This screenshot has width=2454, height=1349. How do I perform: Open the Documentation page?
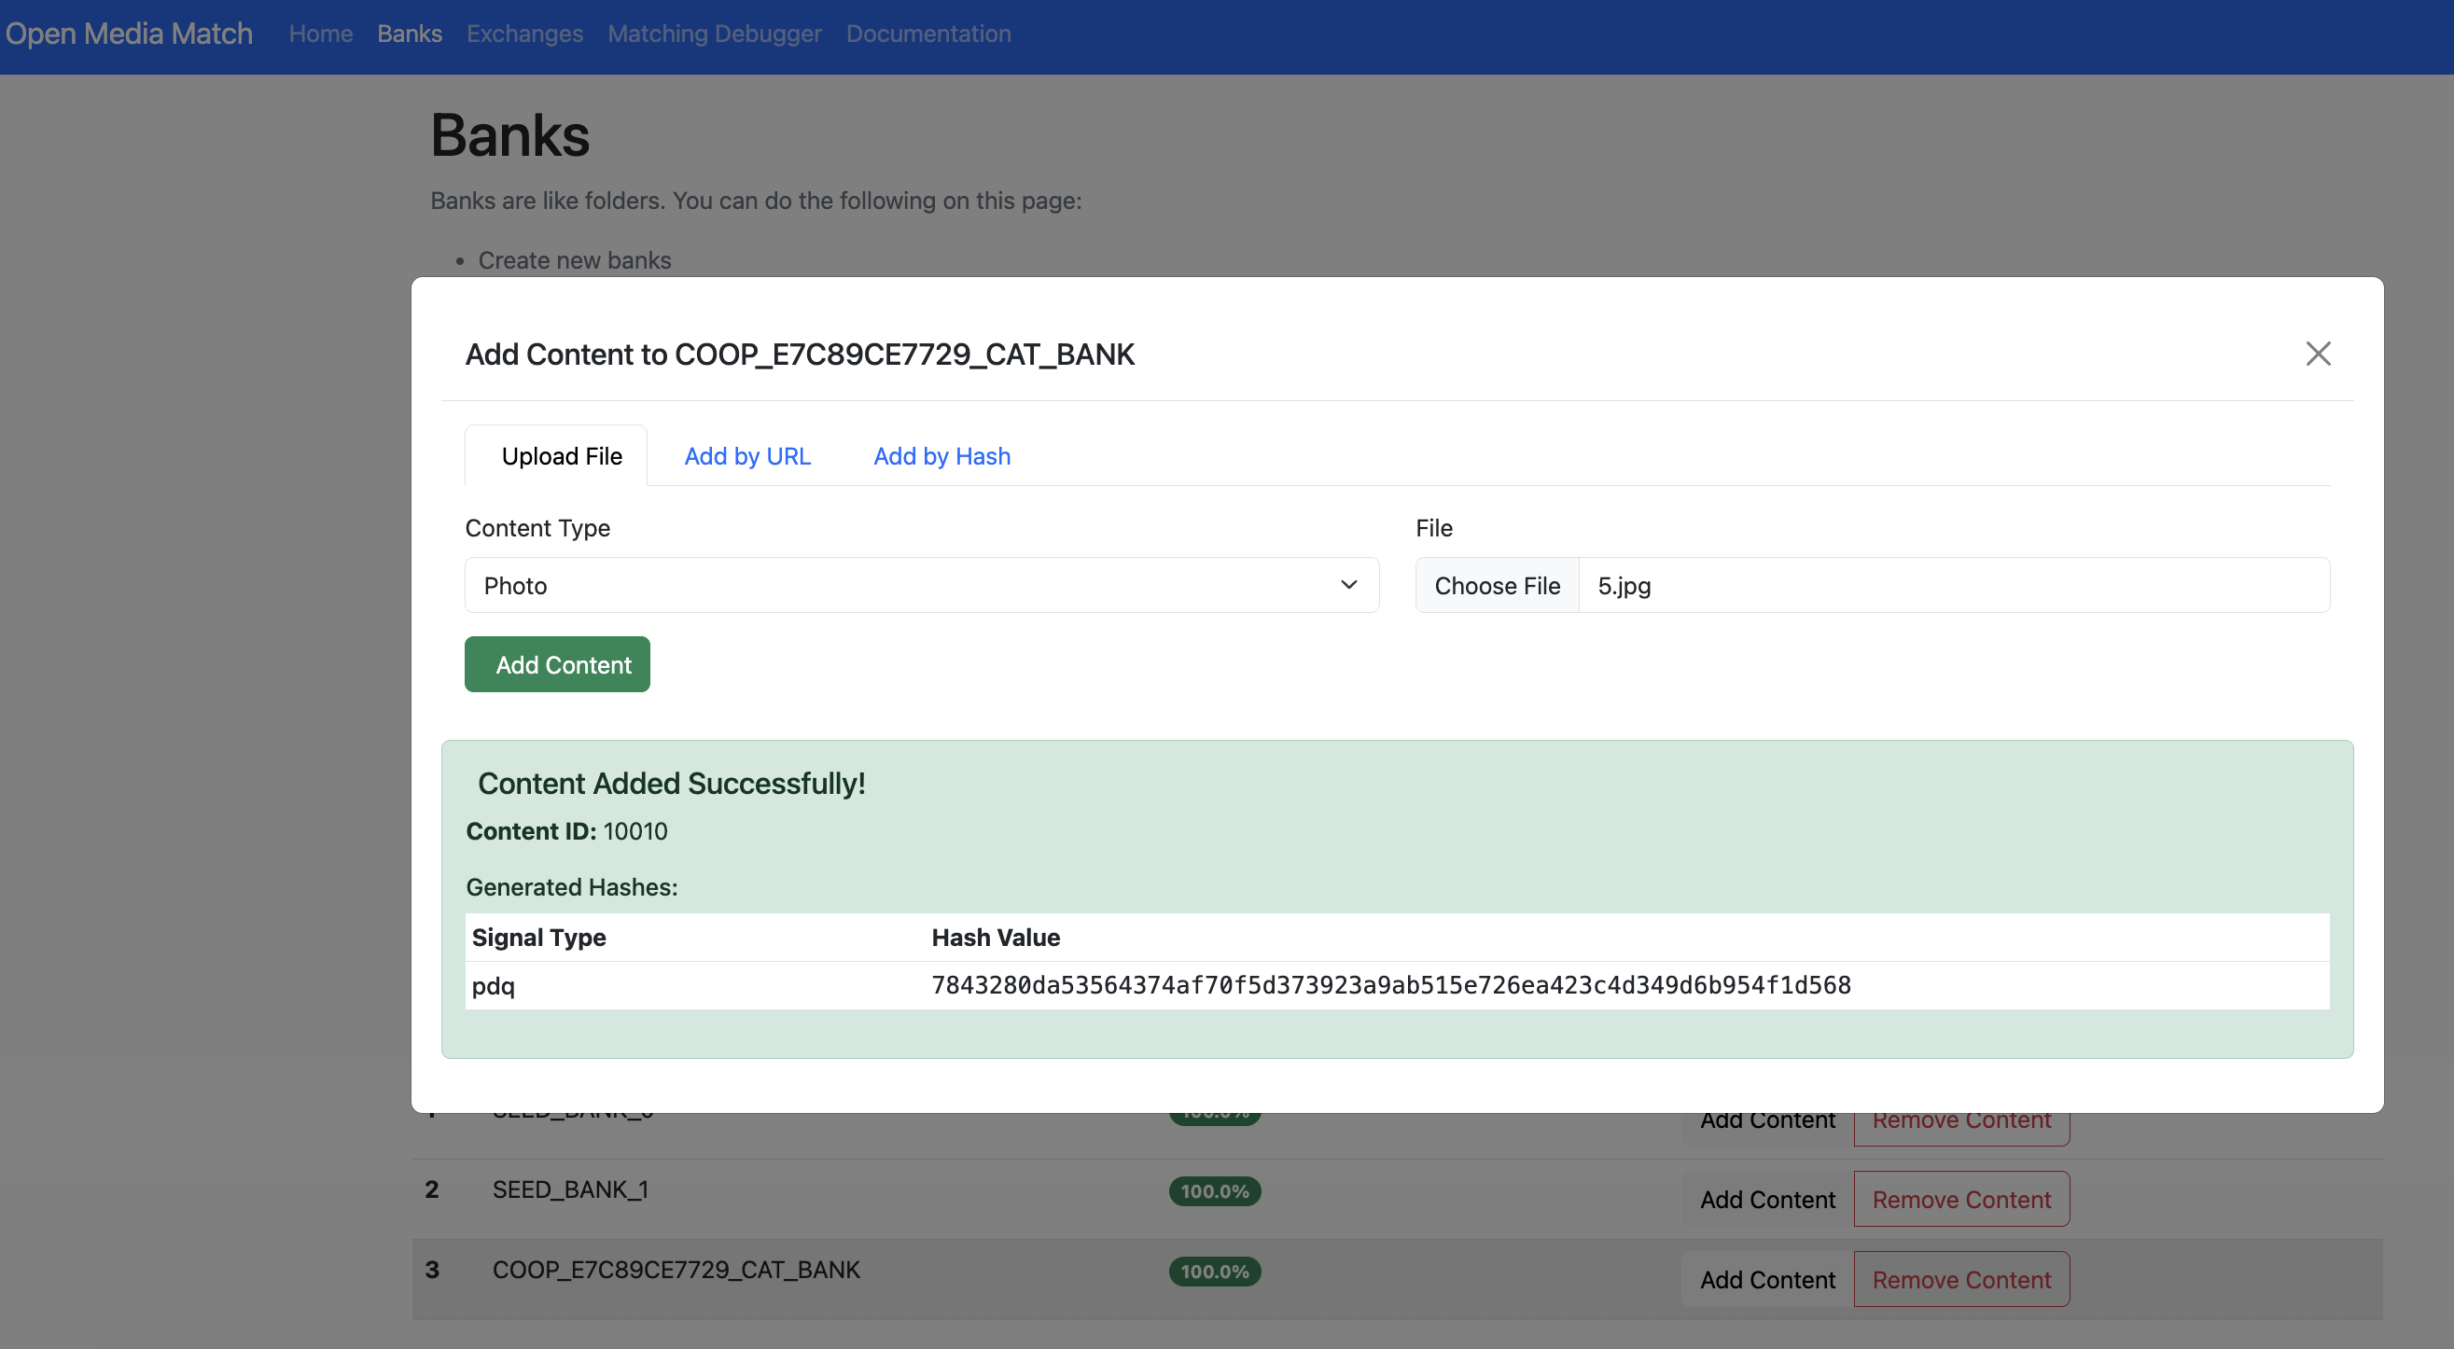[927, 34]
